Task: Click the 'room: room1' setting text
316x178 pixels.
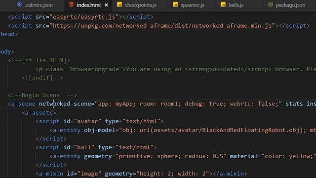Action: pyautogui.click(x=159, y=104)
